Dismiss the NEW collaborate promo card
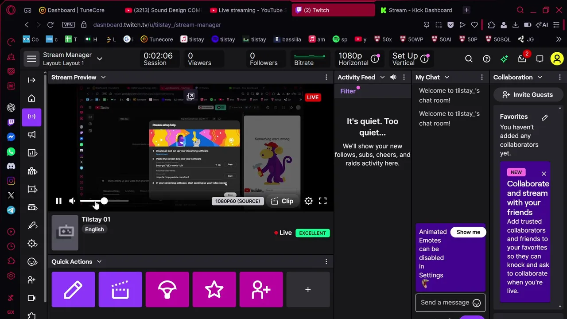The width and height of the screenshot is (567, 319). tap(544, 174)
